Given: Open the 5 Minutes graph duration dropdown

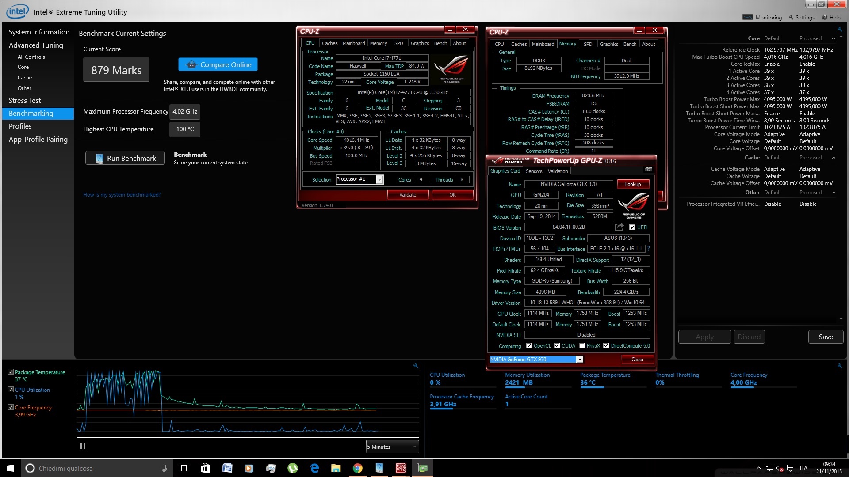Looking at the screenshot, I should click(x=392, y=447).
